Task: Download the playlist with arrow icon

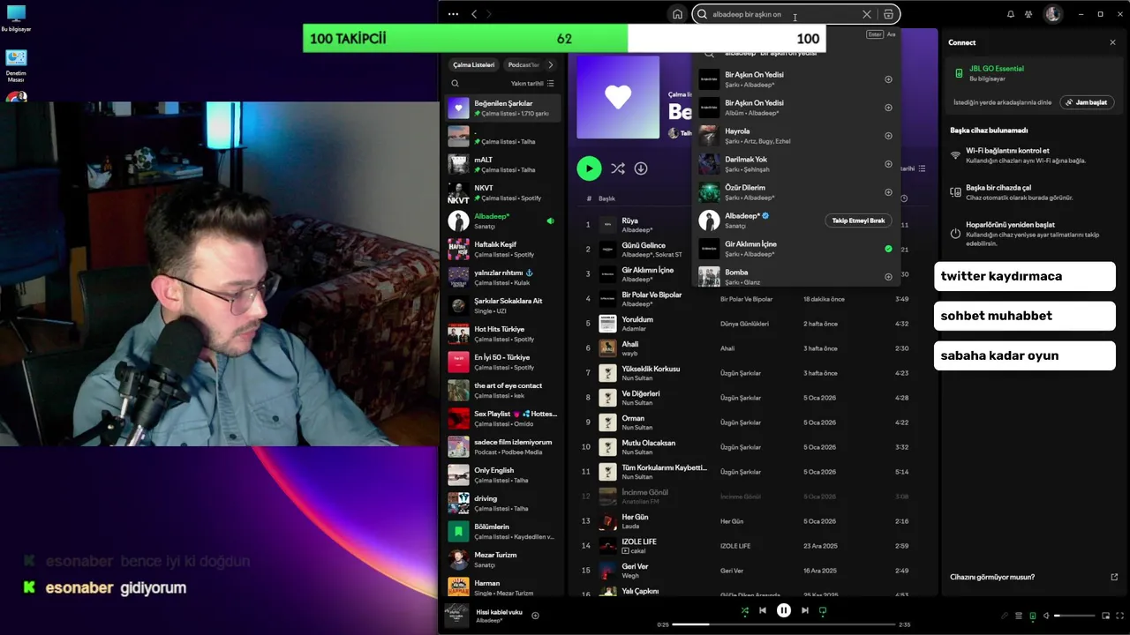Action: pyautogui.click(x=641, y=168)
